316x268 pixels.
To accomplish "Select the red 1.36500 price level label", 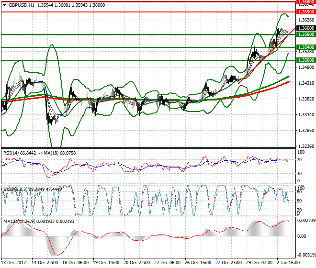I will (306, 12).
